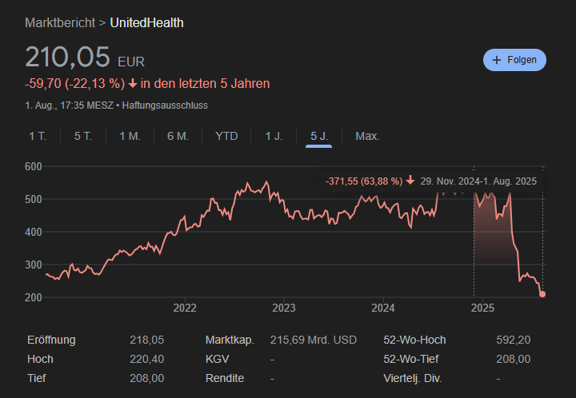Image resolution: width=576 pixels, height=398 pixels.
Task: Click the 29. Nov. 2024-1. Aug. 2025 tooltip date range
Action: point(478,181)
